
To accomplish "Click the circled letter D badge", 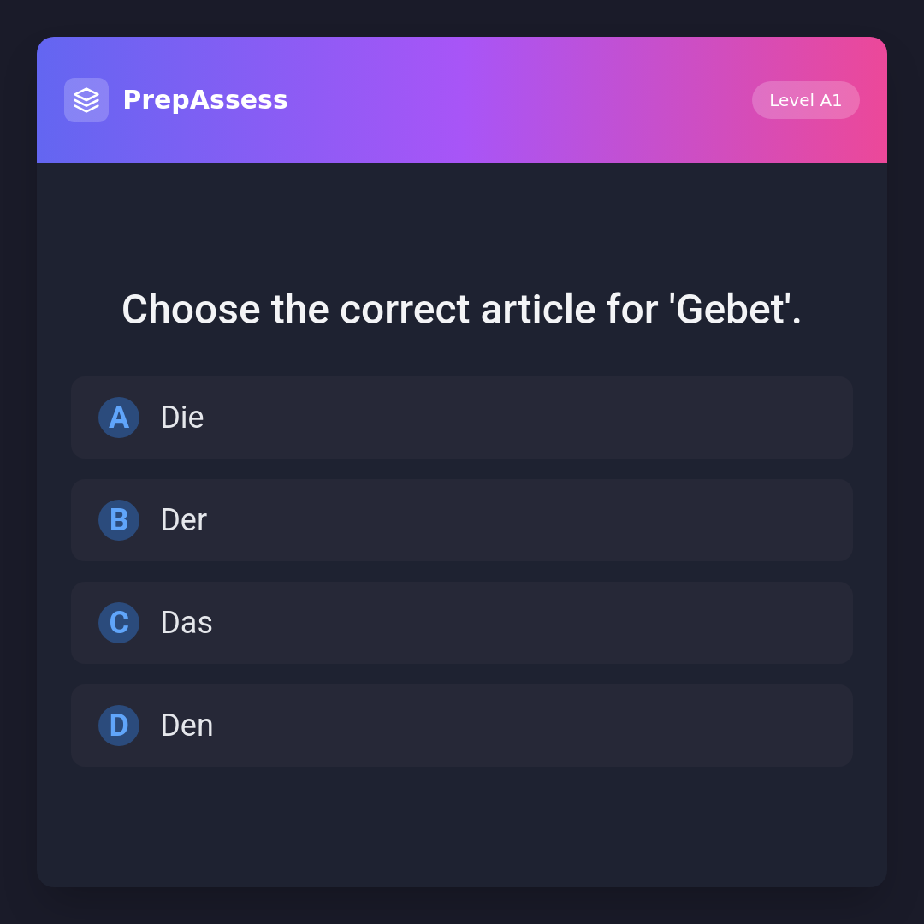I will 119,726.
